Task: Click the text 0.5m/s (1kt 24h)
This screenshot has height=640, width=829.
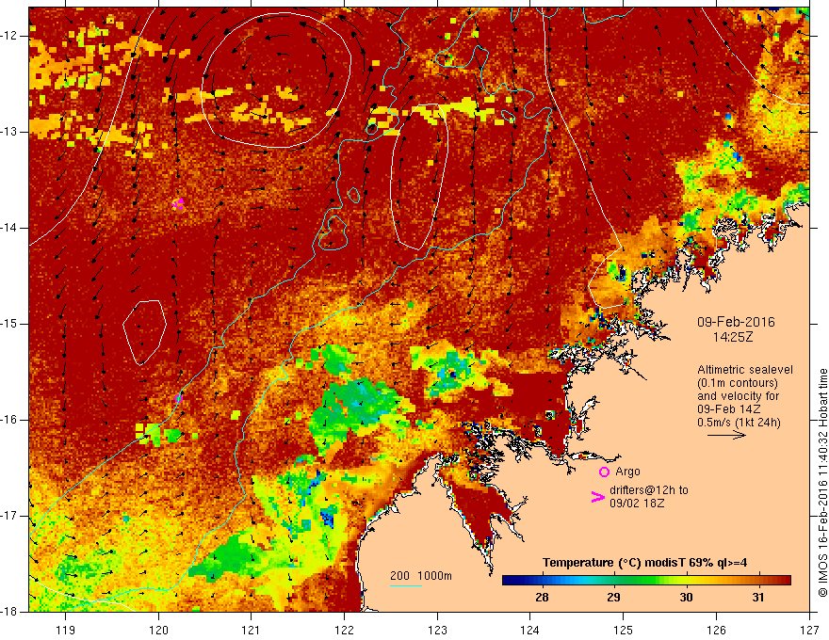Action: 739,423
